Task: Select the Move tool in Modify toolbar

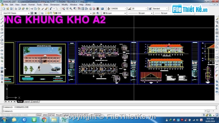Action: [x=217, y=36]
